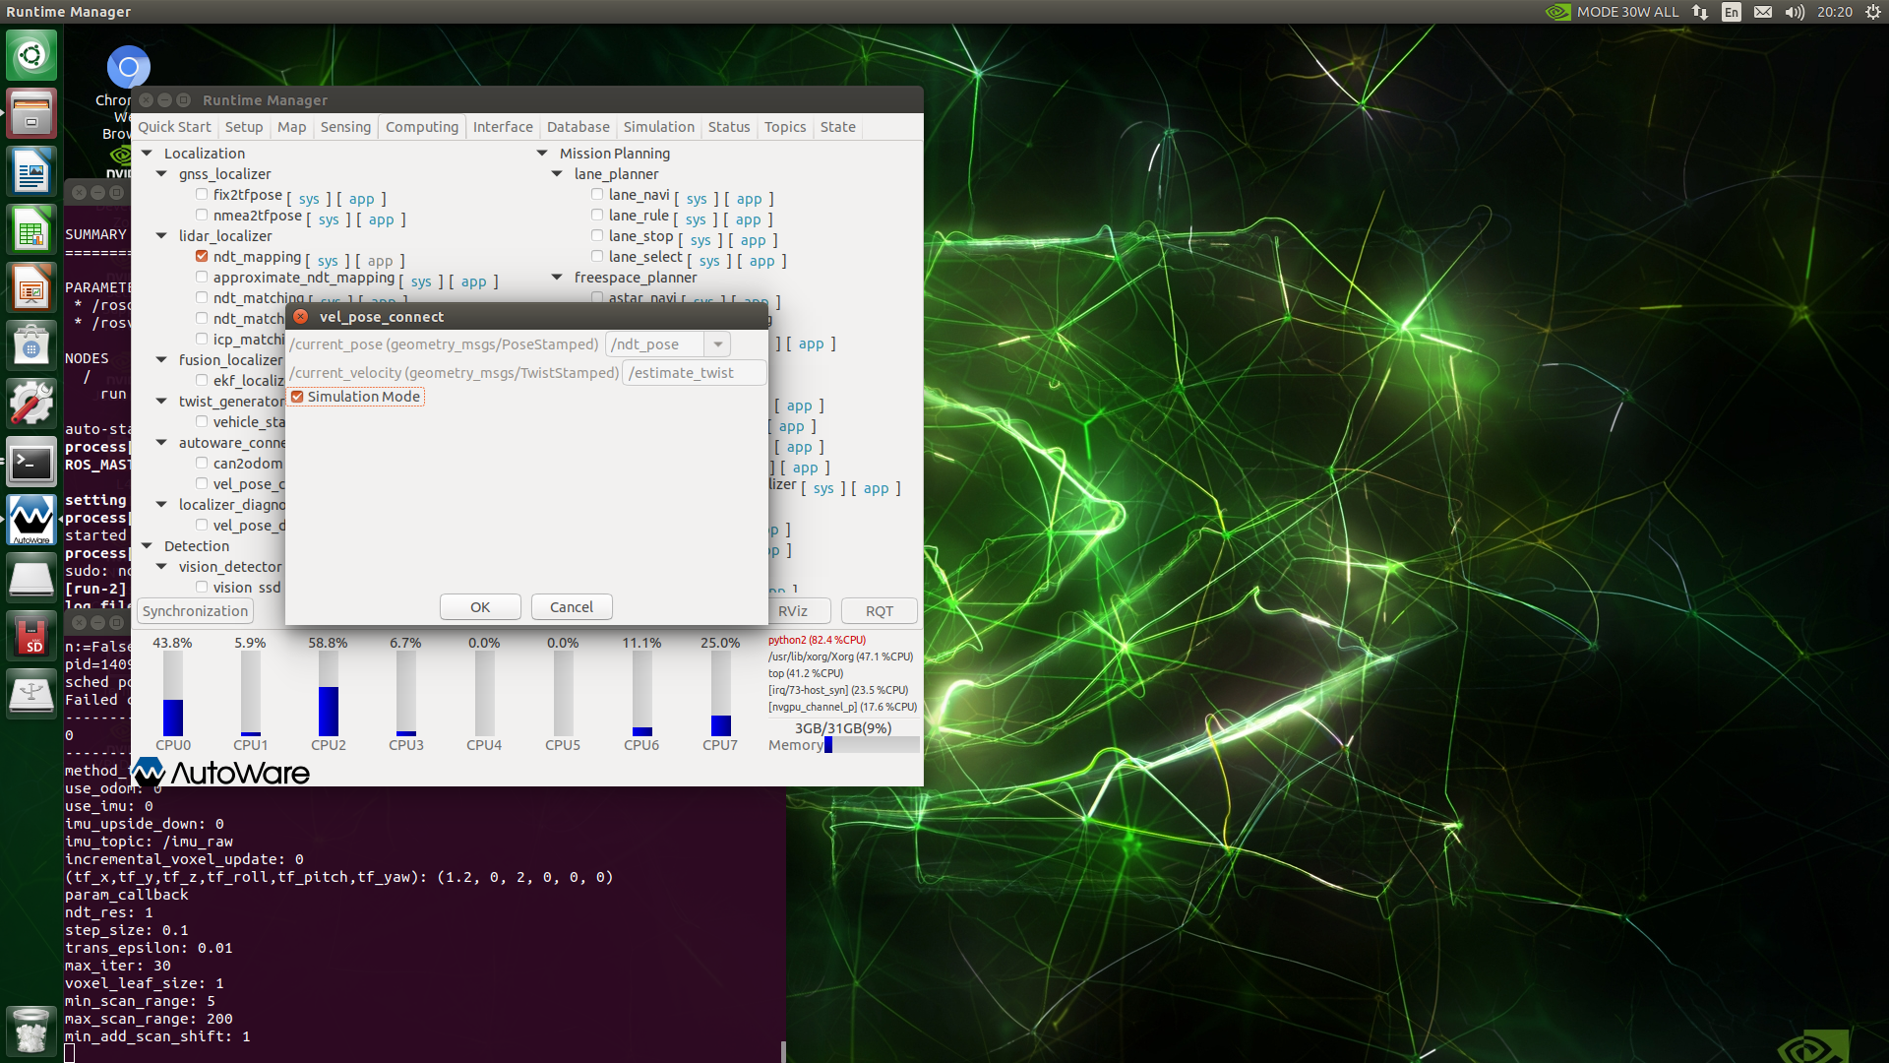1889x1063 pixels.
Task: Enable lane_stop checkbox
Action: 597,235
